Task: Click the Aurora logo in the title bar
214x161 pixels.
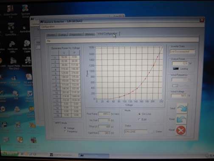Action: (x=42, y=22)
